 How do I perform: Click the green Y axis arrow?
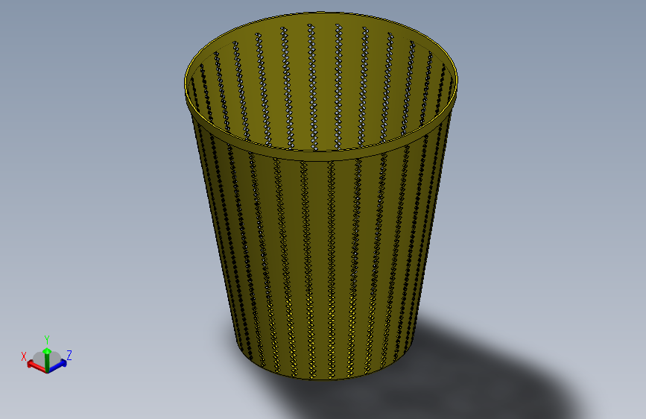tap(47, 359)
